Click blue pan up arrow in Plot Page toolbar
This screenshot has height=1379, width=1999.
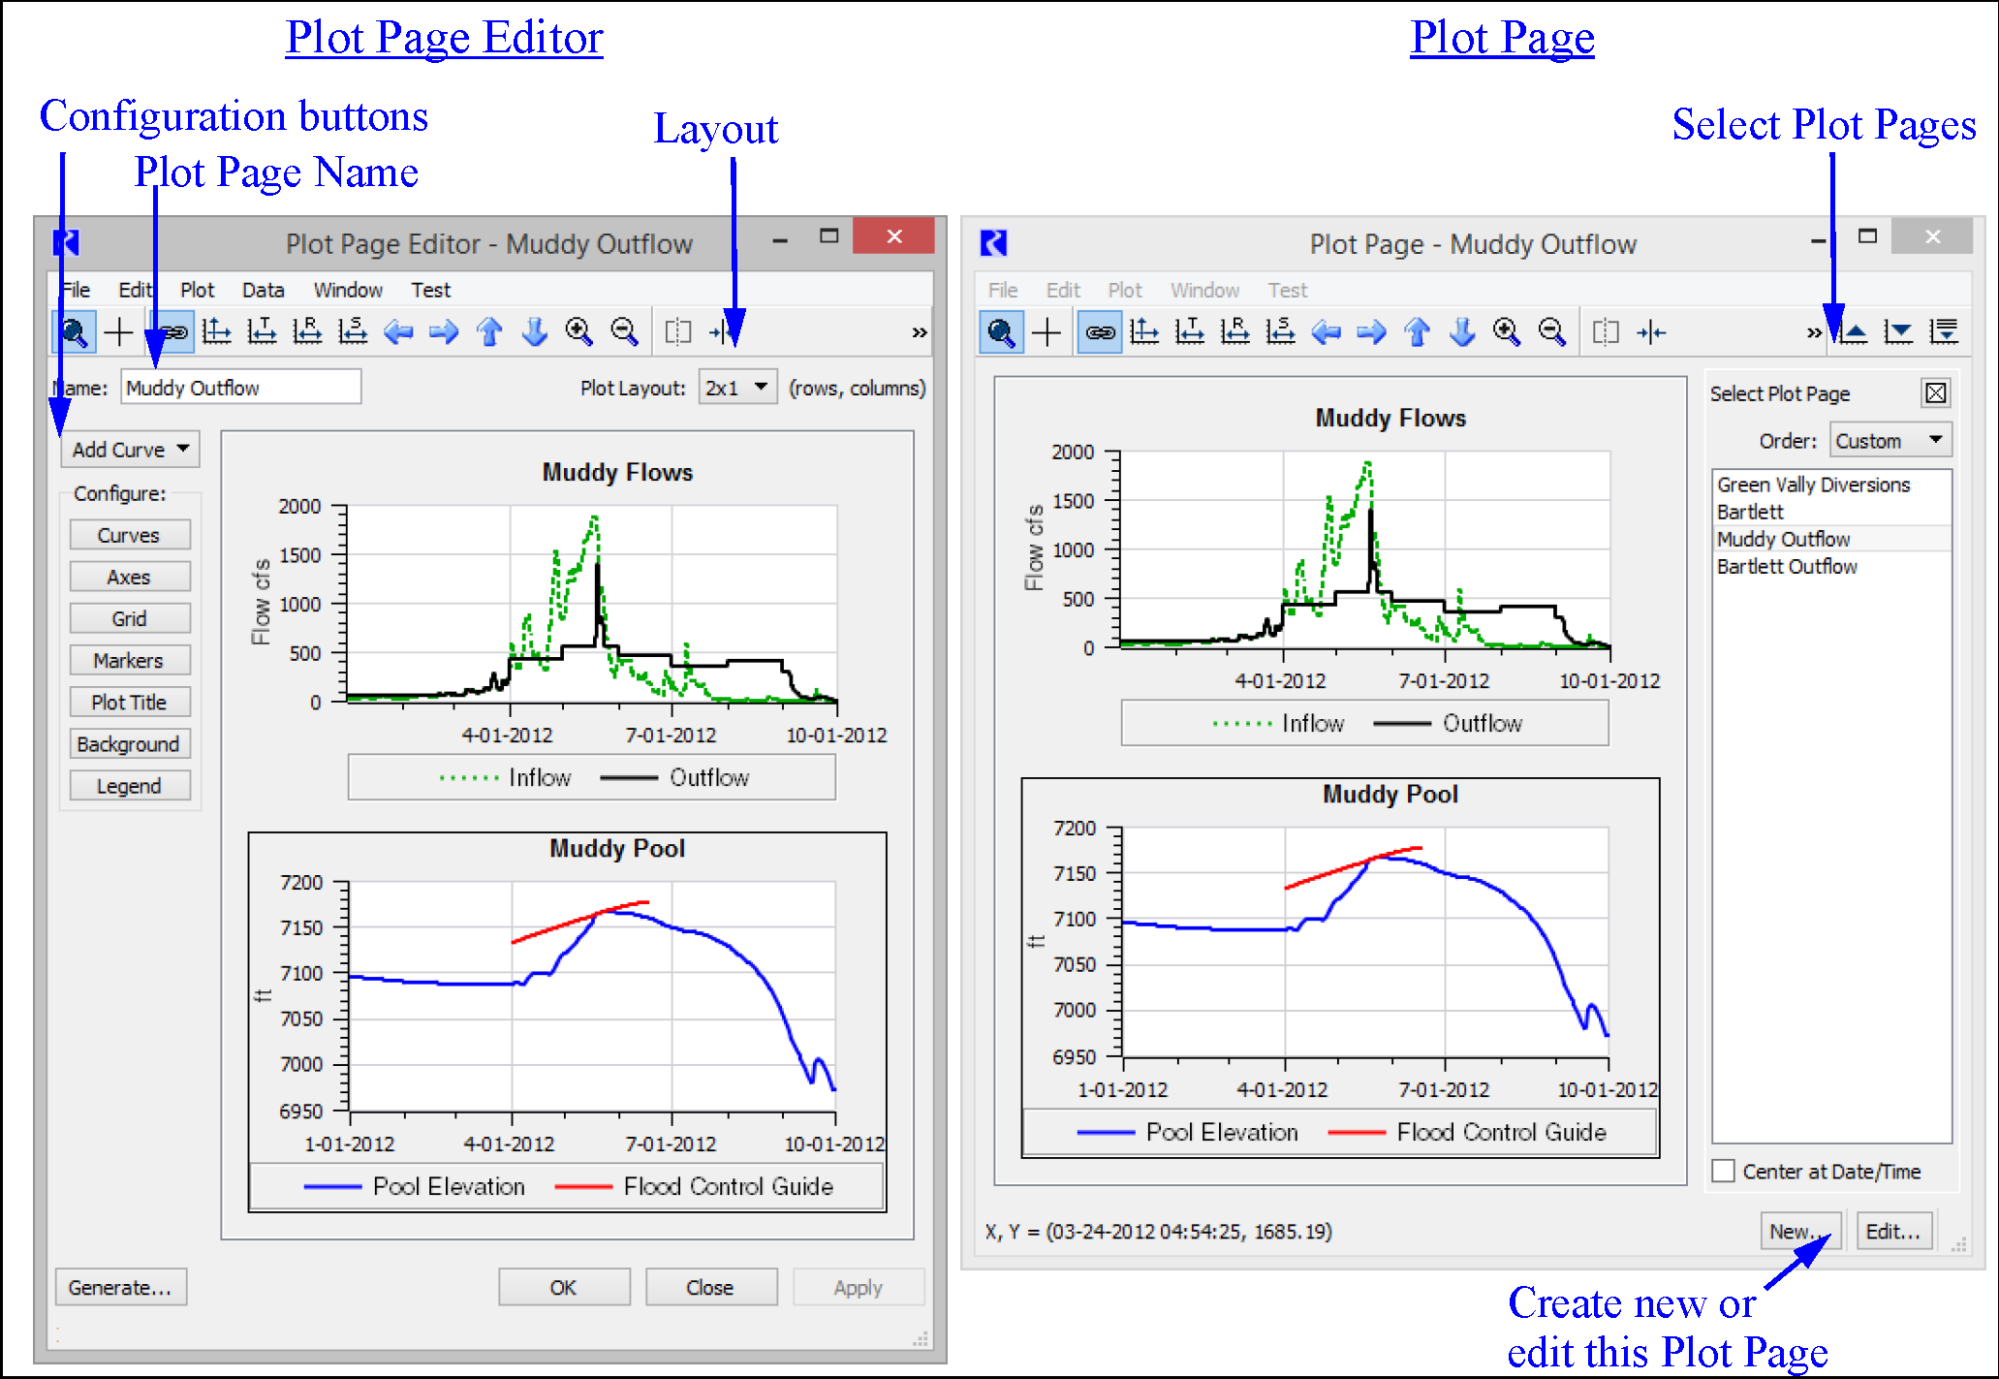click(1417, 332)
